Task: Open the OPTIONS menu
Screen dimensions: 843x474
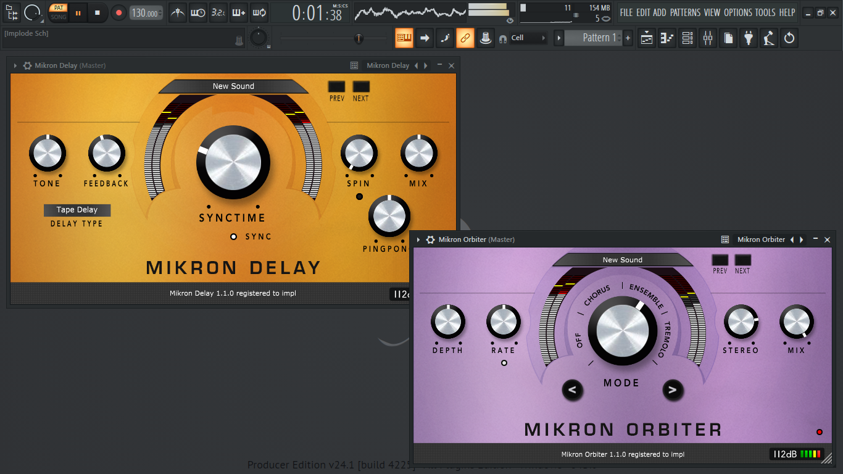Action: point(738,12)
